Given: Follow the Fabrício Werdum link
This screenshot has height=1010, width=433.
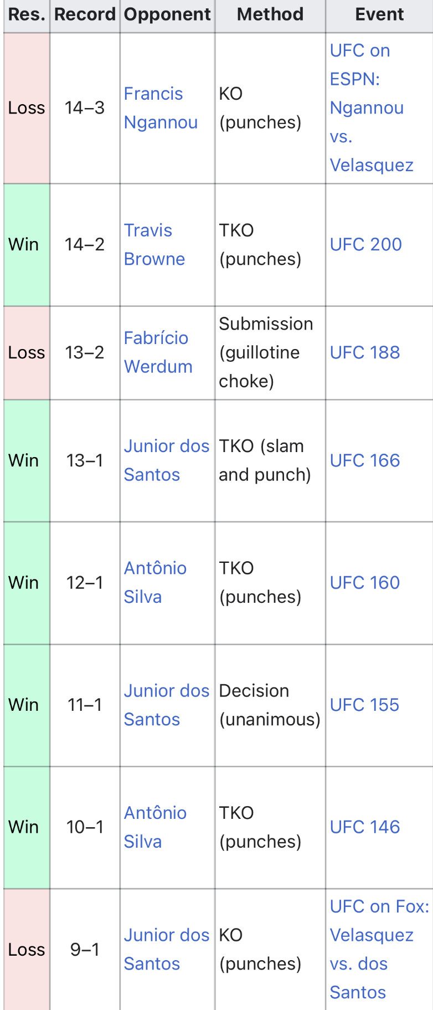Looking at the screenshot, I should click(x=158, y=352).
